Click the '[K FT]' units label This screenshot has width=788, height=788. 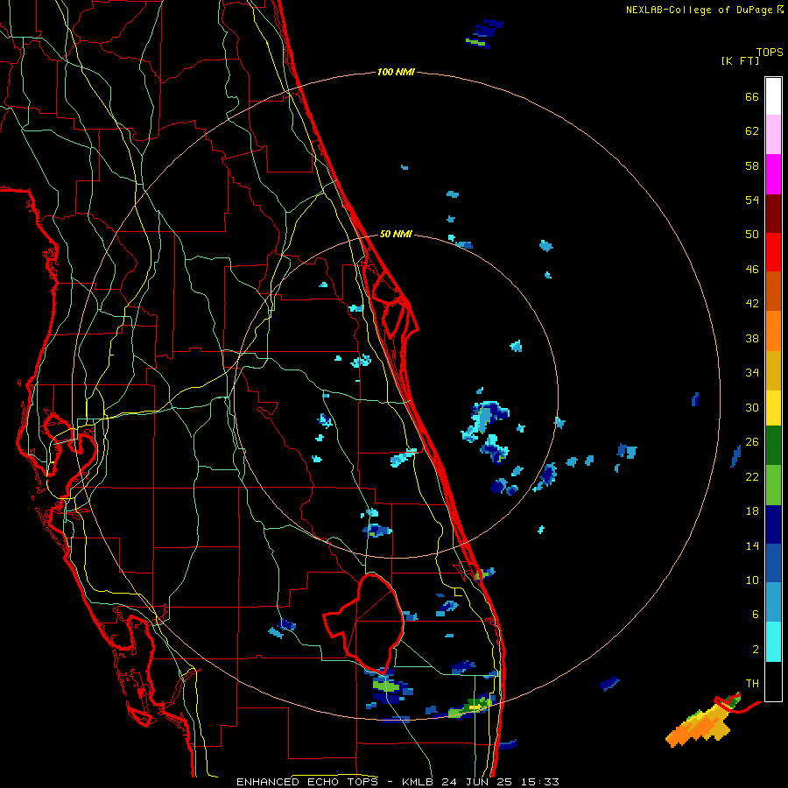point(740,61)
